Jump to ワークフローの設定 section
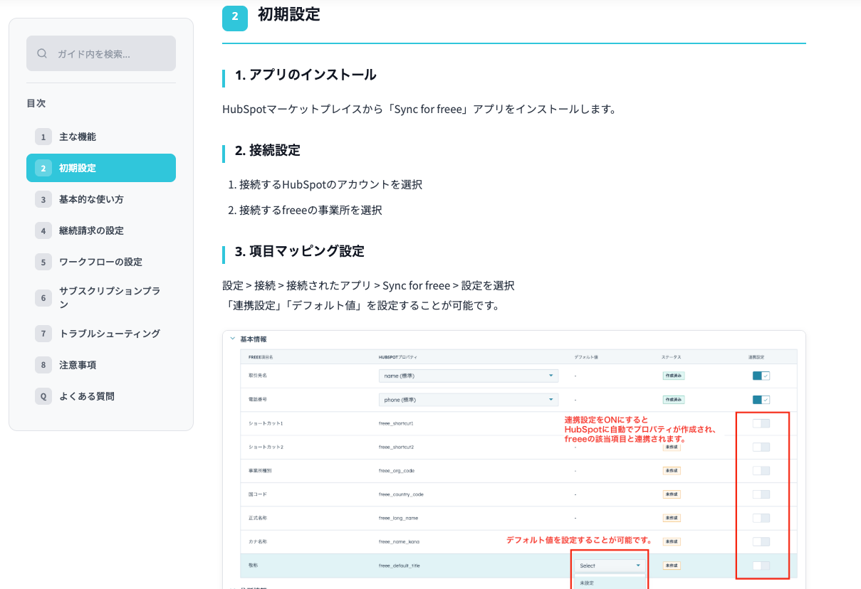 click(x=101, y=262)
